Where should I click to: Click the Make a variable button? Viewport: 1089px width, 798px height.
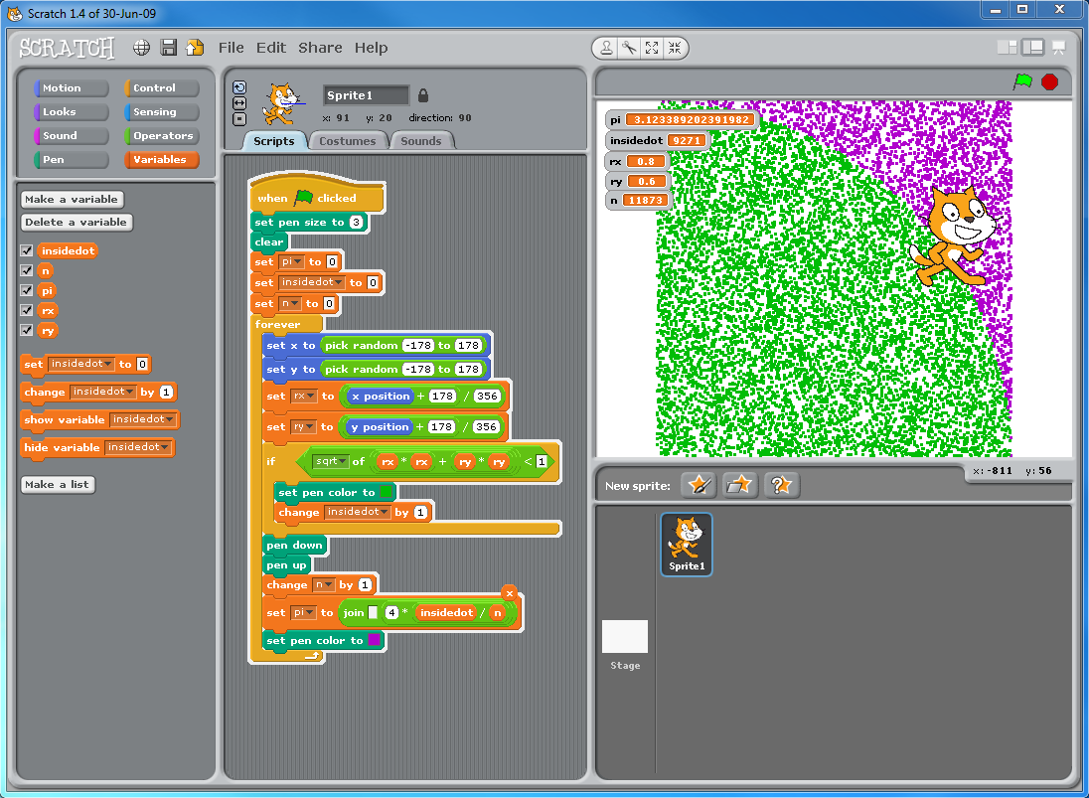coord(71,199)
